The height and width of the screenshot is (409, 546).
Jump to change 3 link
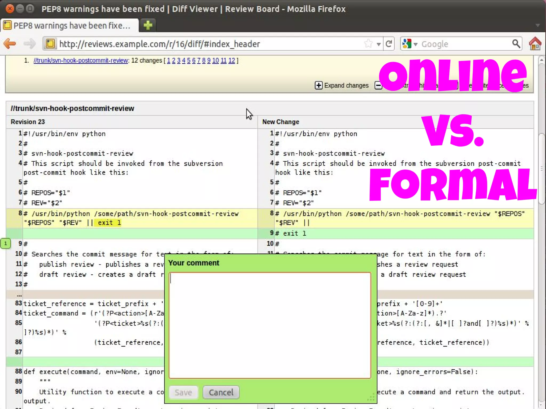pyautogui.click(x=179, y=60)
